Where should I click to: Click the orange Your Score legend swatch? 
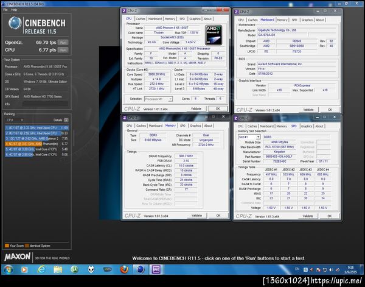pos(7,246)
